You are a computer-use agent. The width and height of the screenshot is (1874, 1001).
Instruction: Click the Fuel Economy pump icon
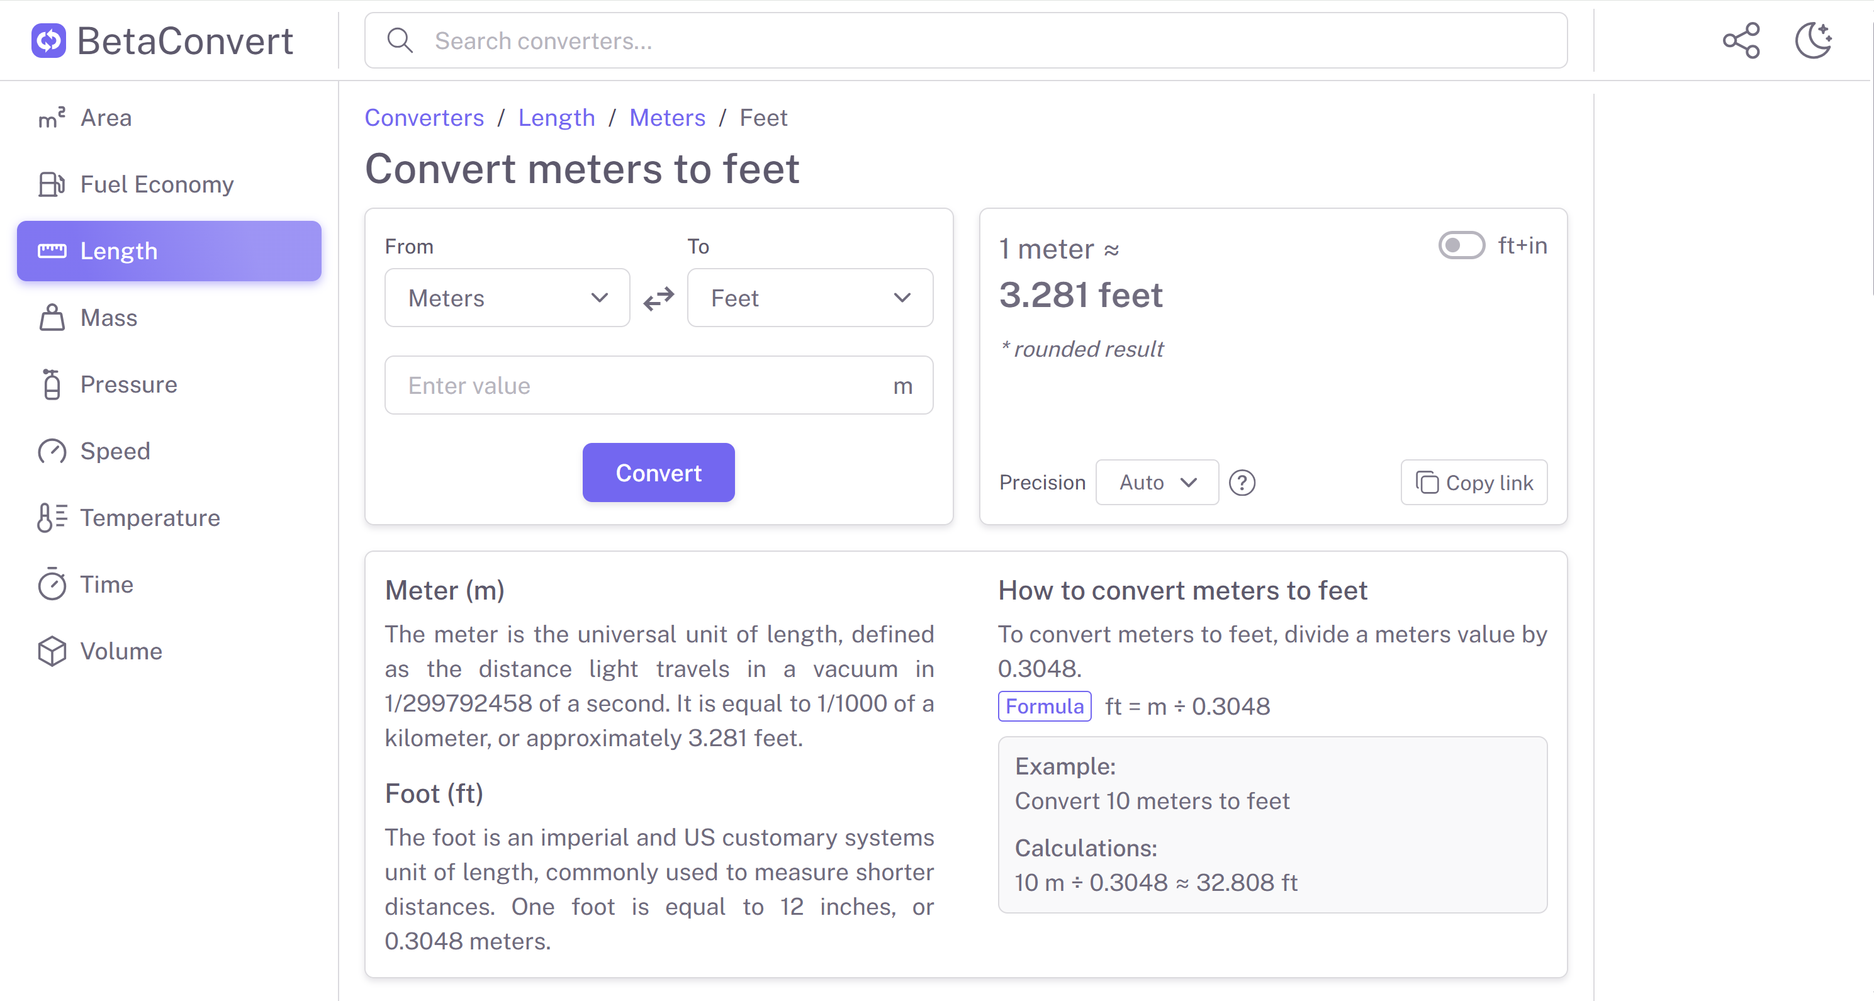click(x=52, y=184)
